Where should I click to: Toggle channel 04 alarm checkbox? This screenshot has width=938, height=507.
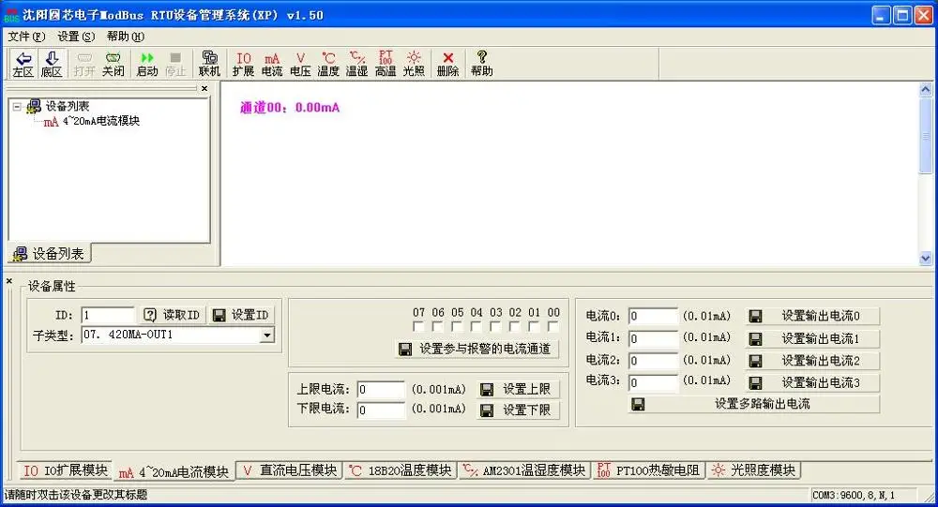click(x=477, y=327)
